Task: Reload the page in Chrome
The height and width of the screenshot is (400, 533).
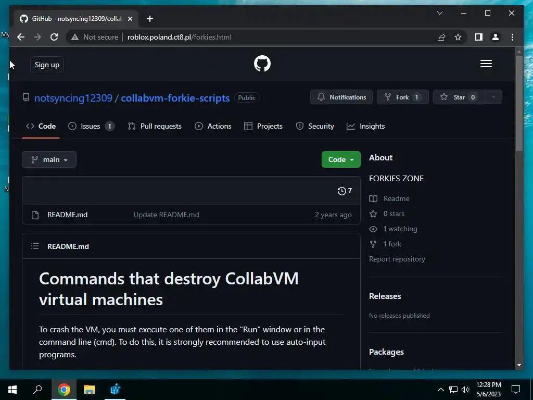Action: (x=54, y=37)
